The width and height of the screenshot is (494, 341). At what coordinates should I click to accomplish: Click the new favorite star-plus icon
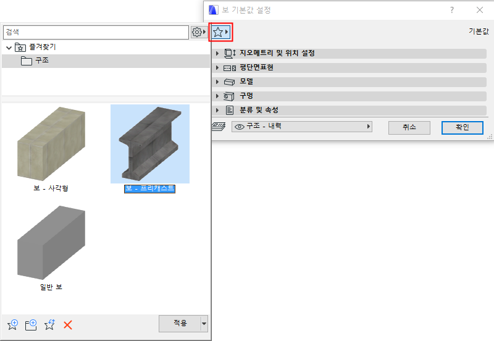tap(12, 324)
